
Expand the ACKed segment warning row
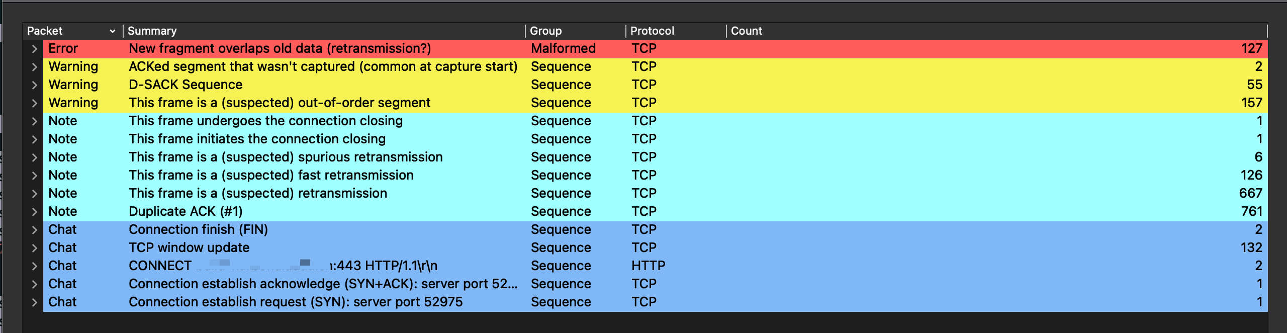coord(34,67)
